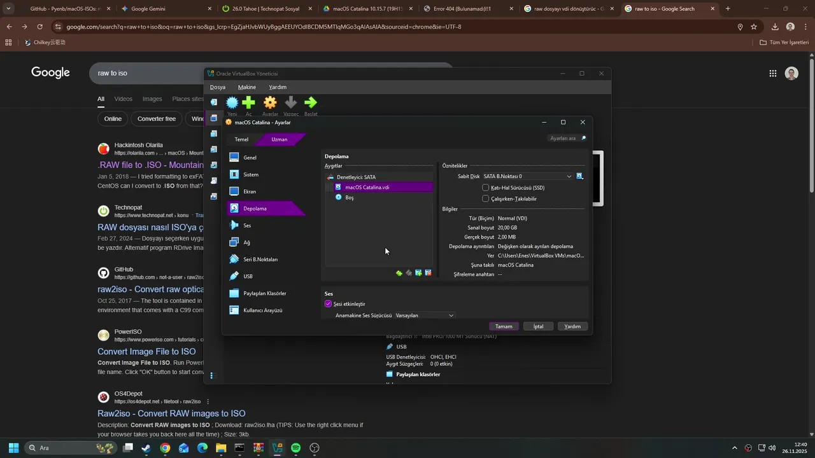
Task: Switch to the Uzman settings tab
Action: [280, 139]
